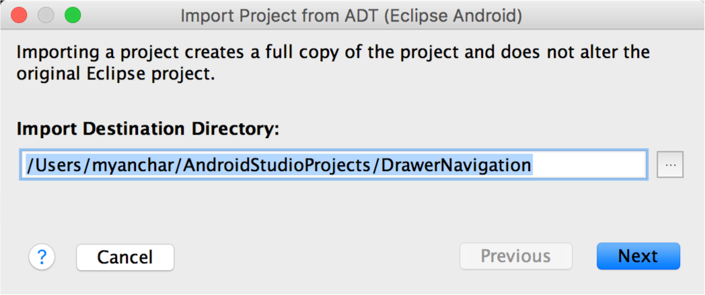705x295 pixels.
Task: Click the word "Directory:" in the label
Action: pos(242,129)
